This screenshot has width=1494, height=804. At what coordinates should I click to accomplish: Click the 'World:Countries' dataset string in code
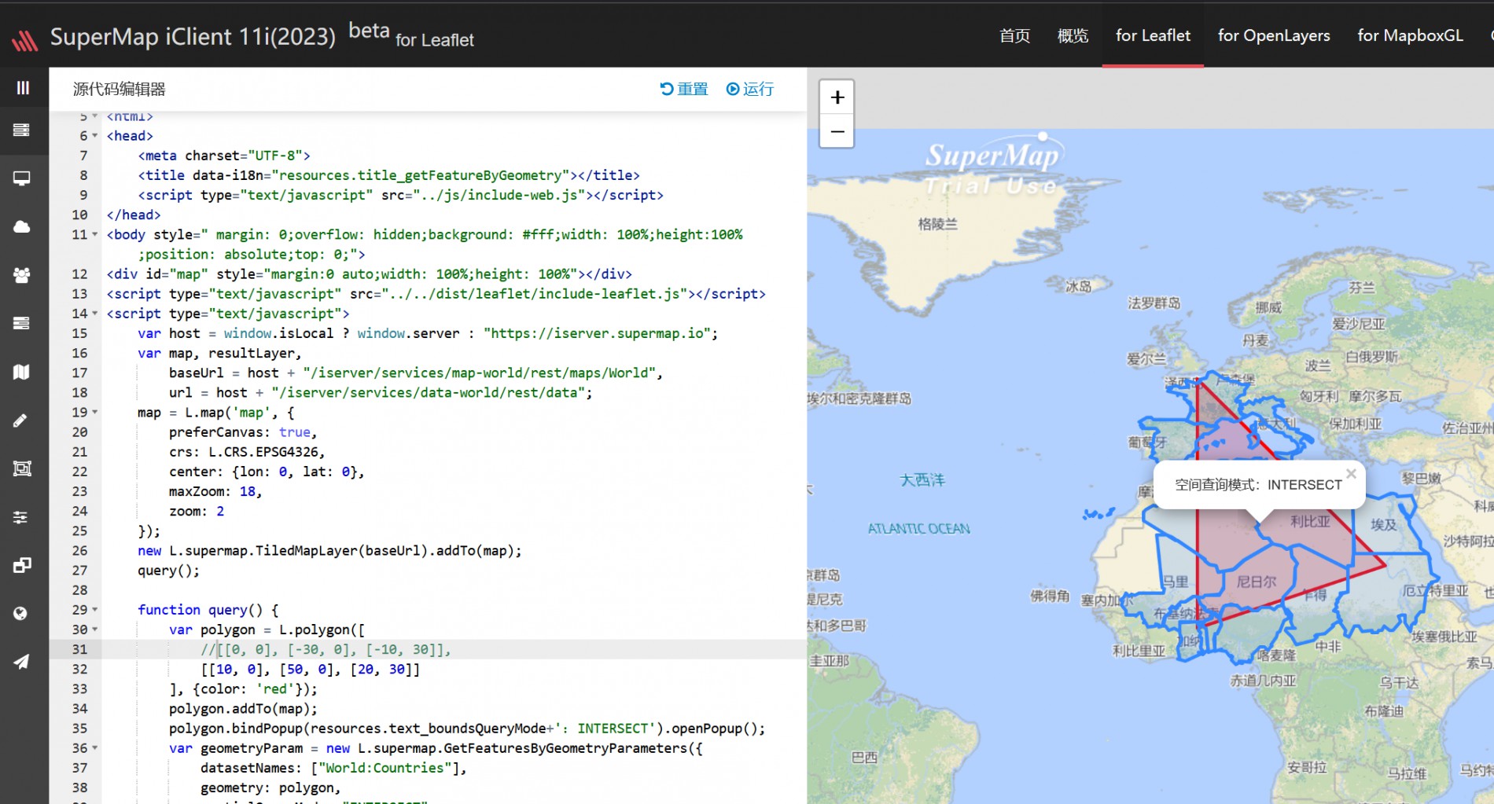click(388, 768)
